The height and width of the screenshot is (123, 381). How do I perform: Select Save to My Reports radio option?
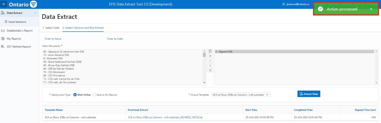coord(94,95)
